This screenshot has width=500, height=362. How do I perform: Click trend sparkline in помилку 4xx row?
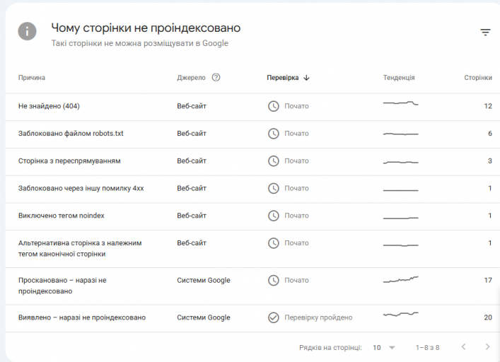(x=400, y=190)
